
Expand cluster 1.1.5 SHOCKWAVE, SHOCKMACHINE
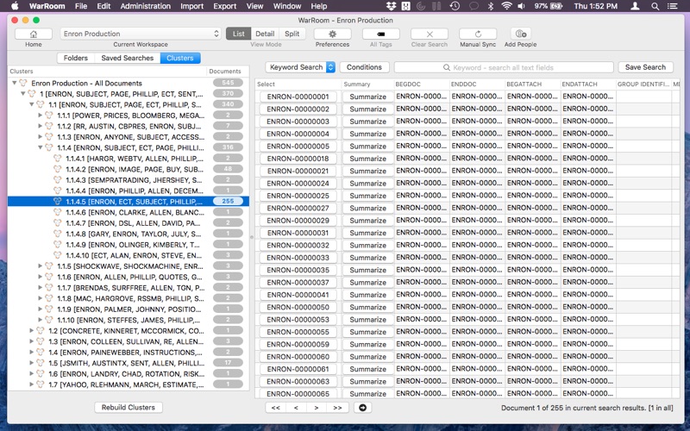coord(40,266)
